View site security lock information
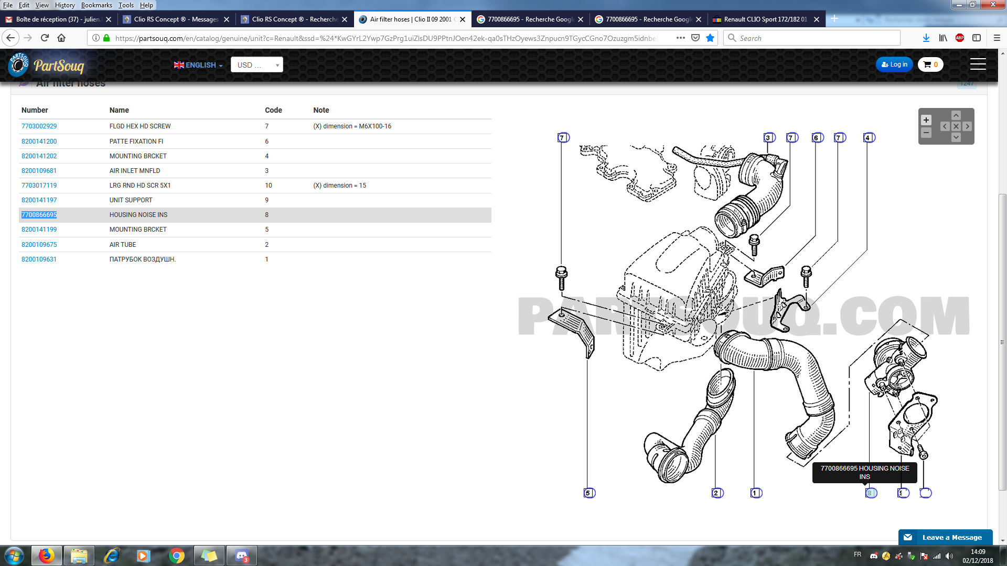The image size is (1007, 566). (x=106, y=38)
